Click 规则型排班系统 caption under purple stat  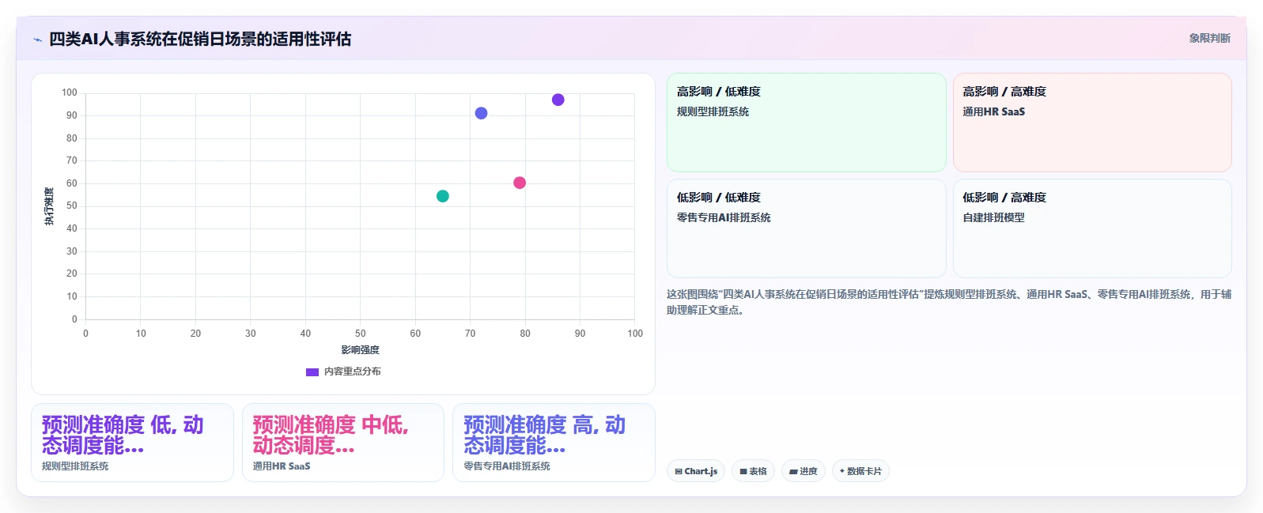75,466
